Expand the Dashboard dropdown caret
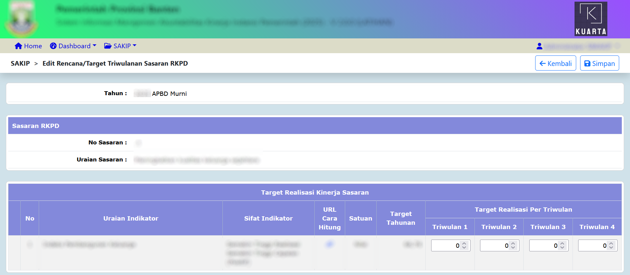The height and width of the screenshot is (275, 630). point(94,46)
